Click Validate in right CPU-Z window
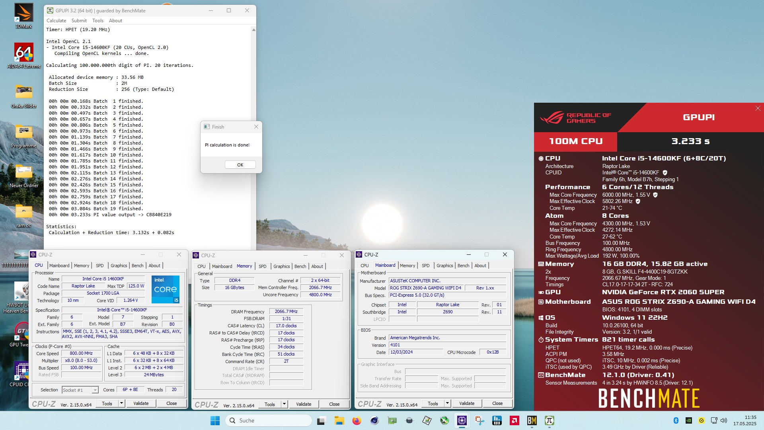764x430 pixels. click(467, 403)
